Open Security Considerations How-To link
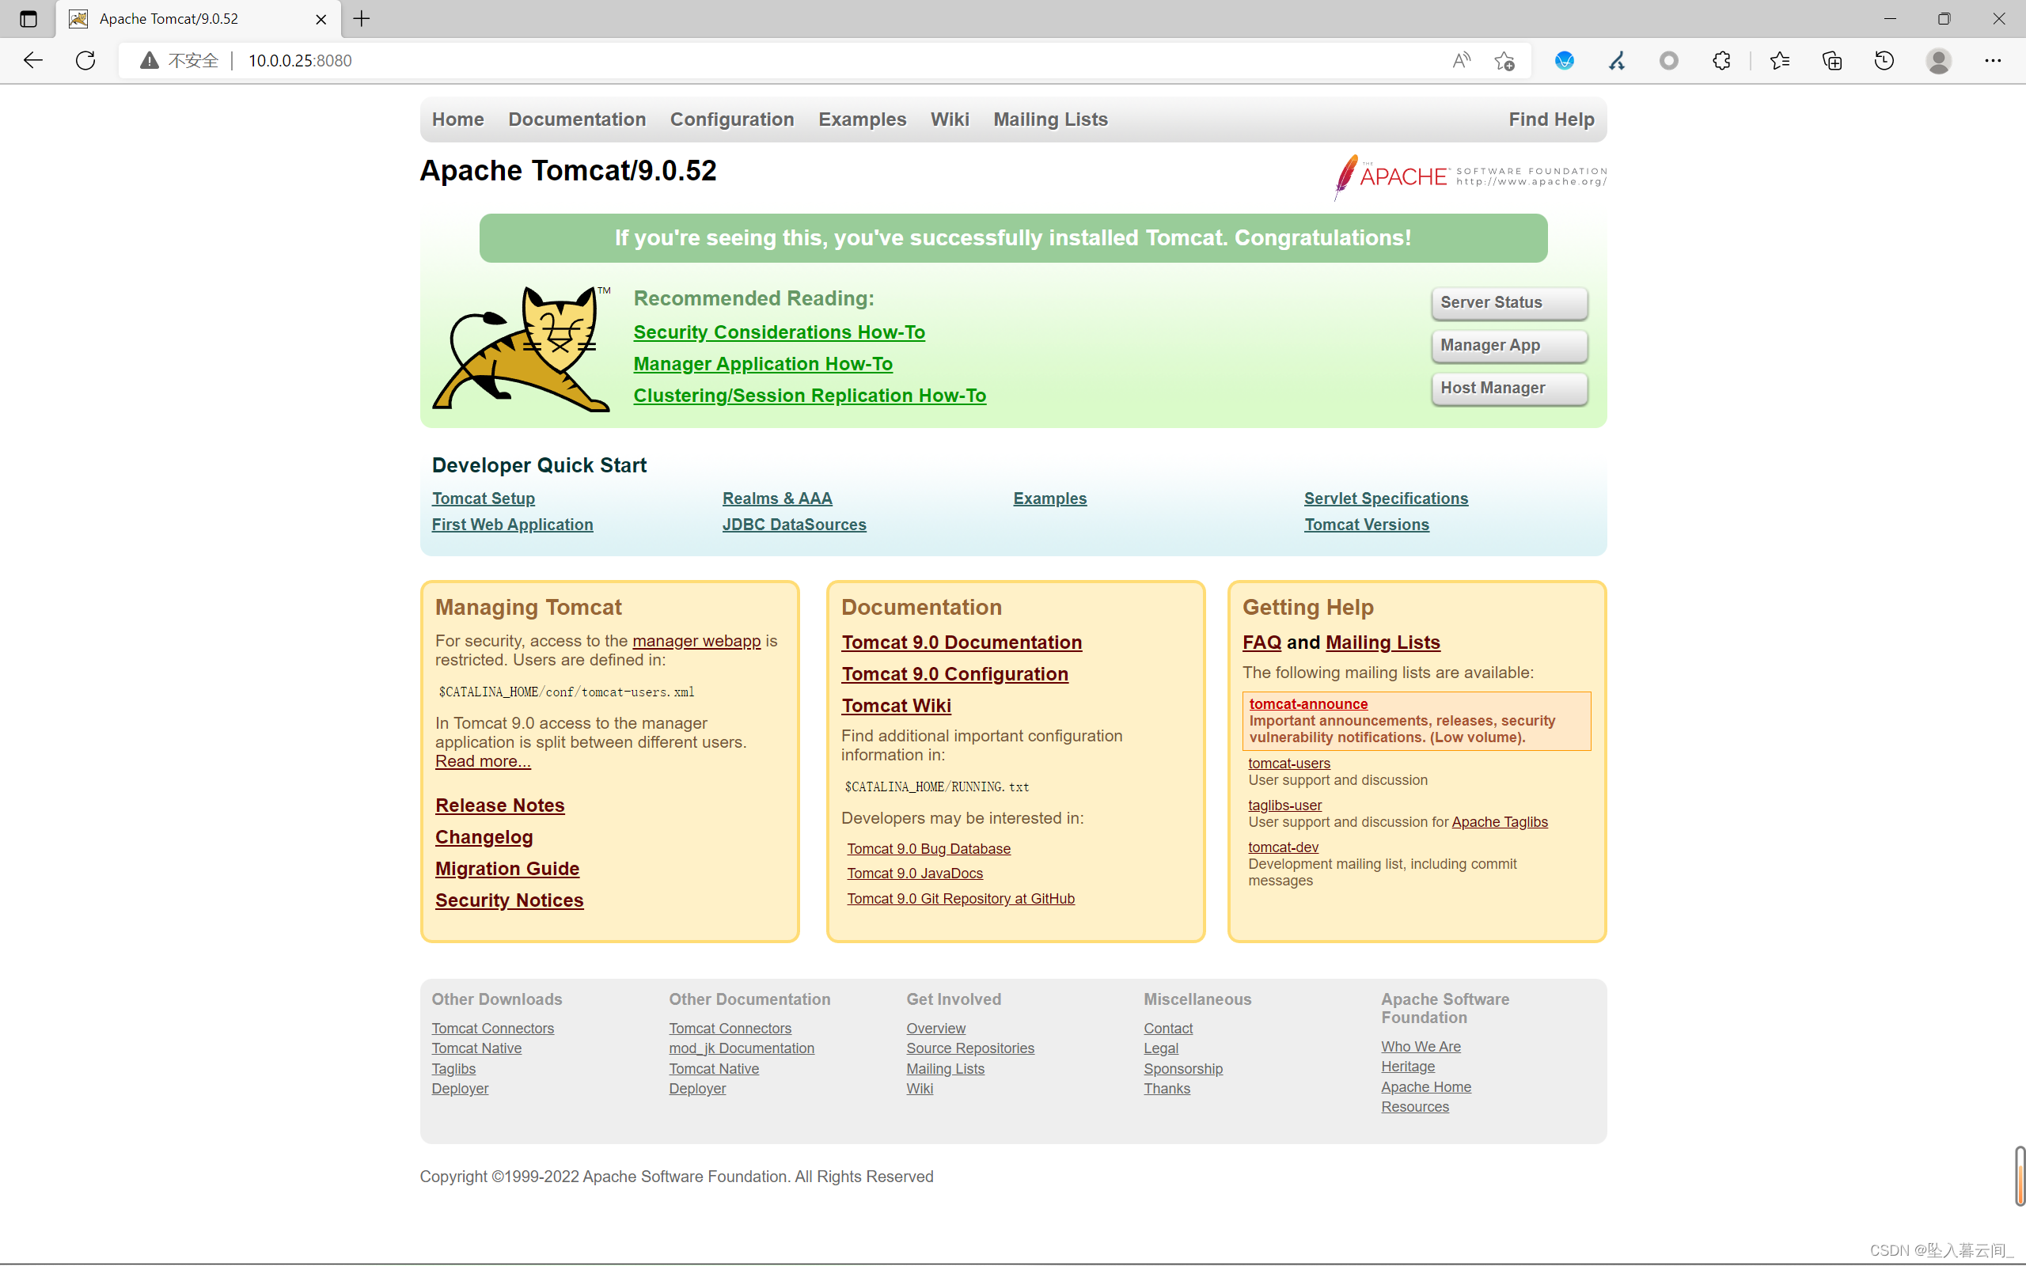This screenshot has width=2026, height=1266. 779,332
